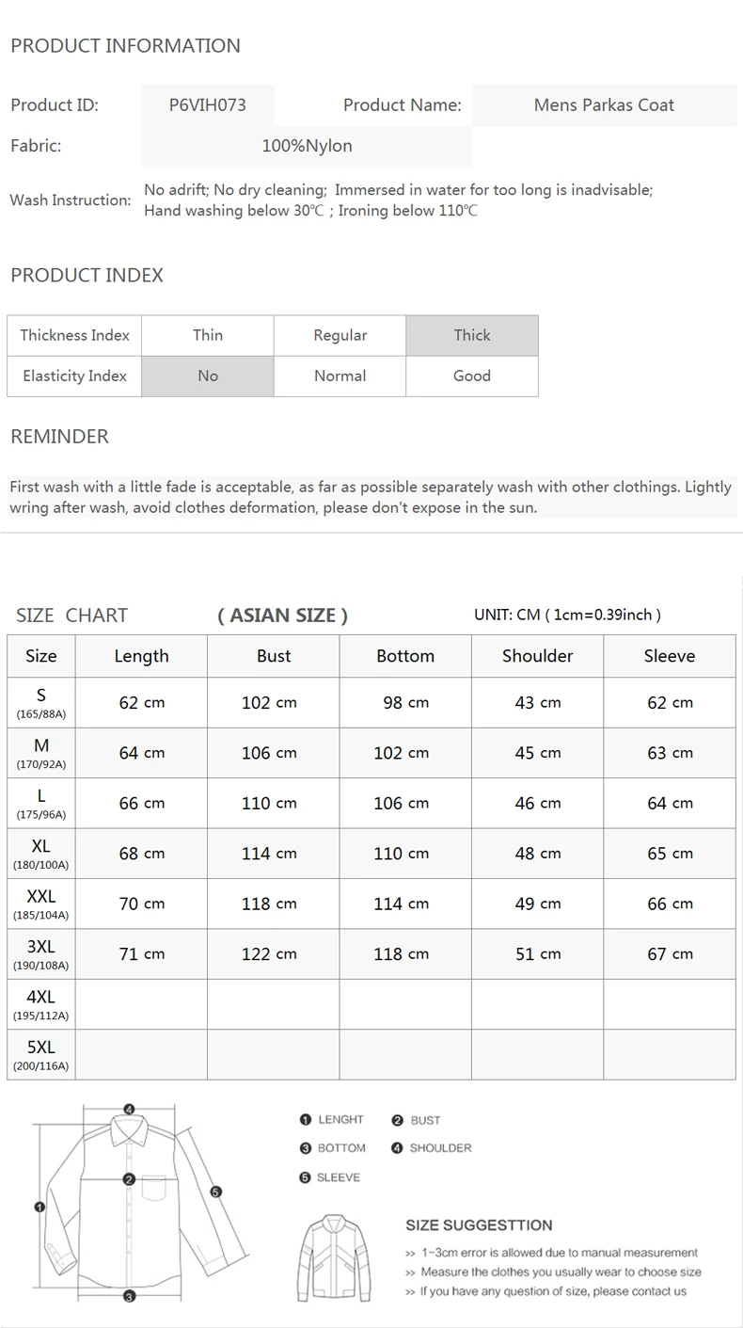Click the number 5 SLEEVE legend marker
743x1328 pixels.
coord(305,1177)
